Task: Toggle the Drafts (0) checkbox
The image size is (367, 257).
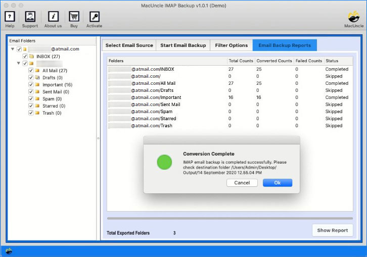Action: click(x=31, y=77)
